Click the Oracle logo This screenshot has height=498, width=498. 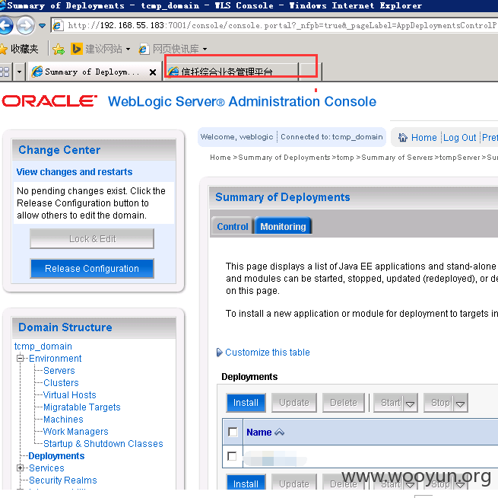(49, 101)
